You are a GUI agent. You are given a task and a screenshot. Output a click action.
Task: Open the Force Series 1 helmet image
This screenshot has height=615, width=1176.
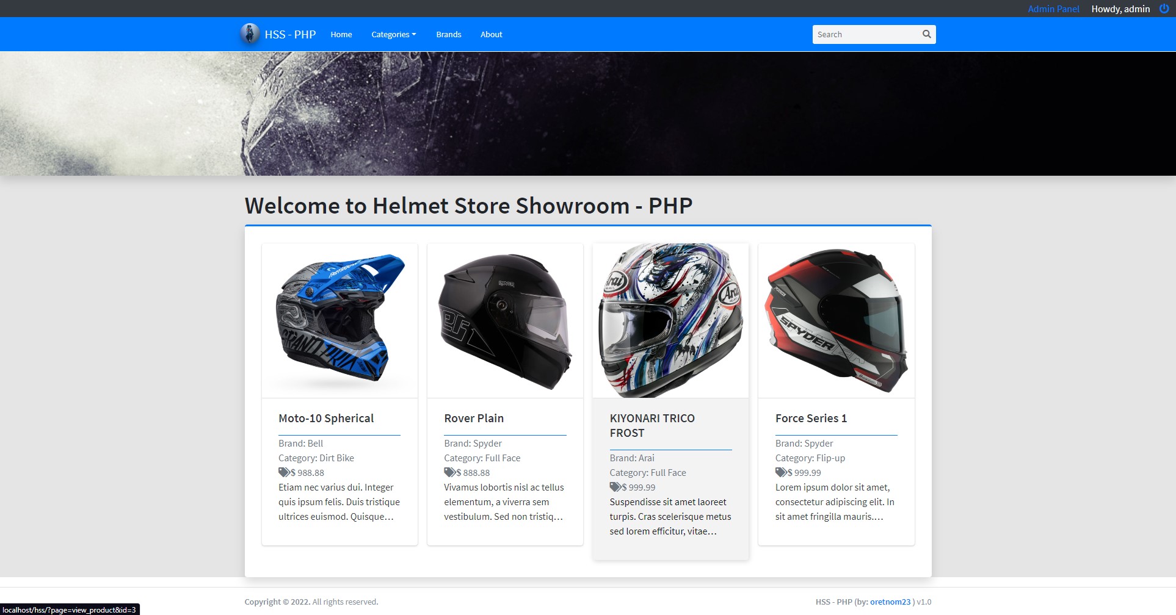[x=837, y=321]
